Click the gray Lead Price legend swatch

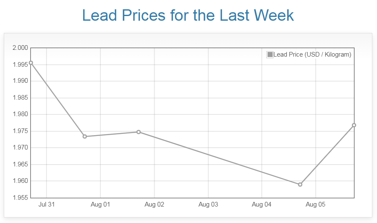point(270,54)
